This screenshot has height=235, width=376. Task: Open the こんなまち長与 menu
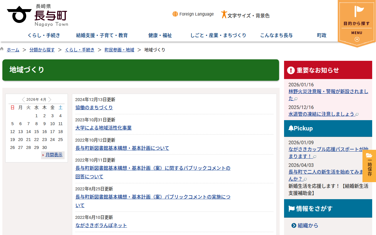[276, 36]
